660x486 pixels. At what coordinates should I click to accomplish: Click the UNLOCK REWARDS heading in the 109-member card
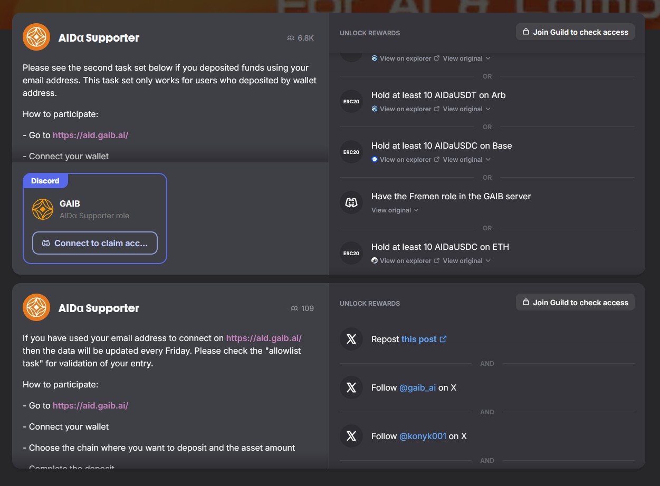pos(370,304)
